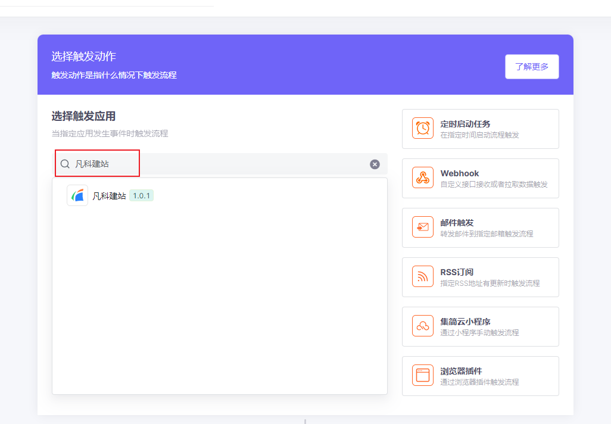Click the search input containing 凡科建站
The width and height of the screenshot is (611, 424).
pos(220,164)
